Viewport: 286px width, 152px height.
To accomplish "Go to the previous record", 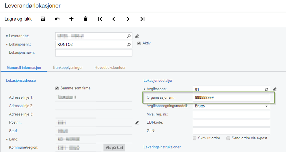I will pyautogui.click(x=114, y=19).
